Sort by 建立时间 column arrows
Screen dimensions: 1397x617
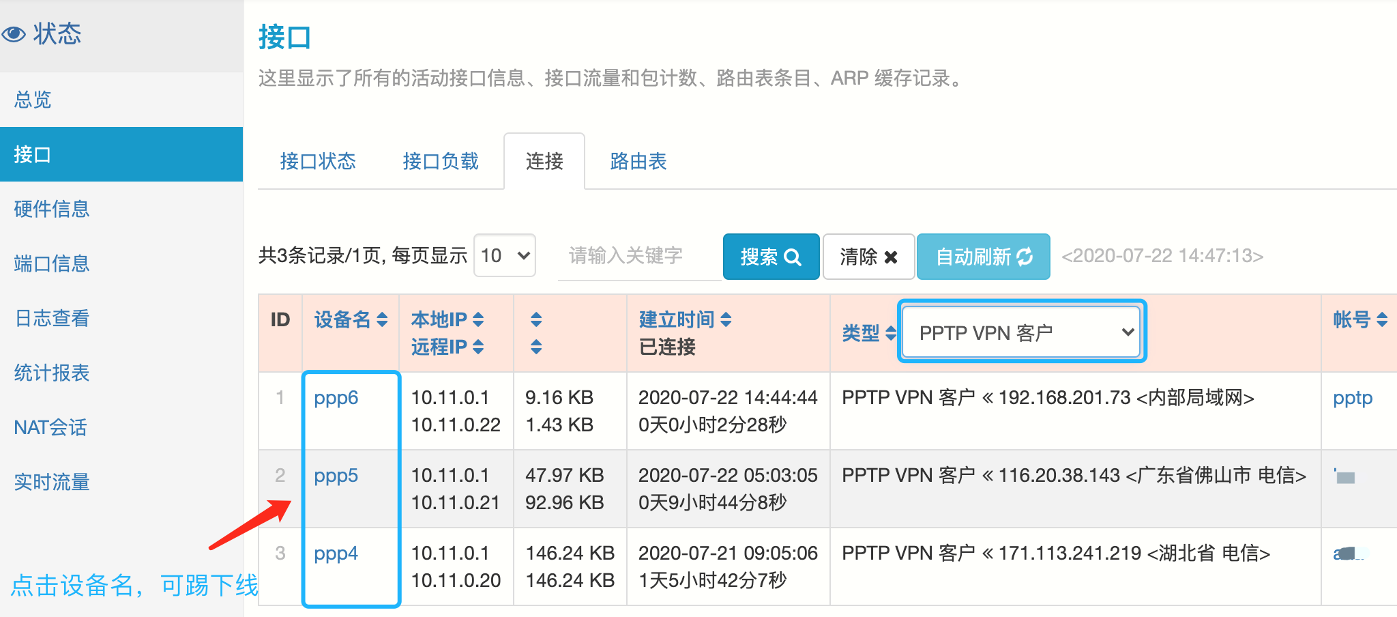726,319
